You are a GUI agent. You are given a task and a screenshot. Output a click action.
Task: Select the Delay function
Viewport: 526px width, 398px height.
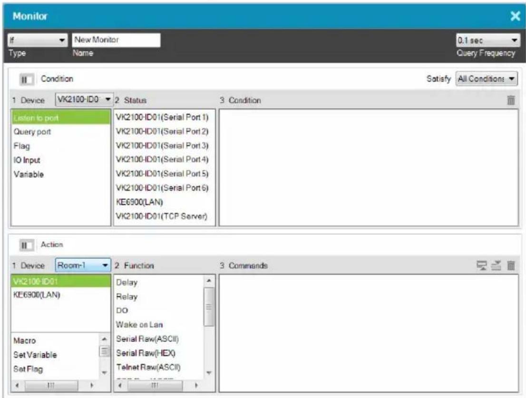pyautogui.click(x=159, y=282)
